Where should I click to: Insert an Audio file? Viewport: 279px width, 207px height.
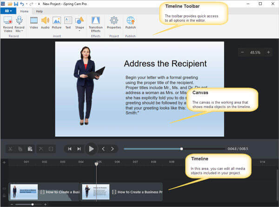coord(45,23)
